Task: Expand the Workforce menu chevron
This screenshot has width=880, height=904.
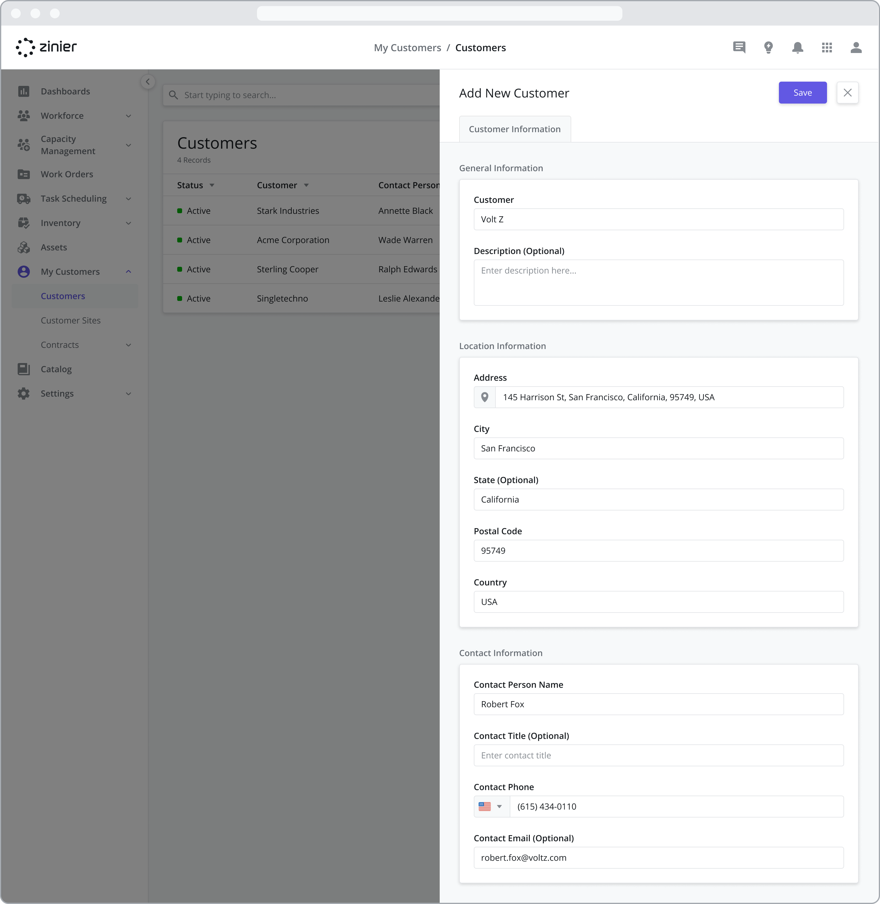Action: [x=128, y=116]
